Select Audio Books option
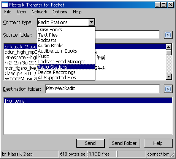Screen dimensions: 176x159 click(x=66, y=46)
